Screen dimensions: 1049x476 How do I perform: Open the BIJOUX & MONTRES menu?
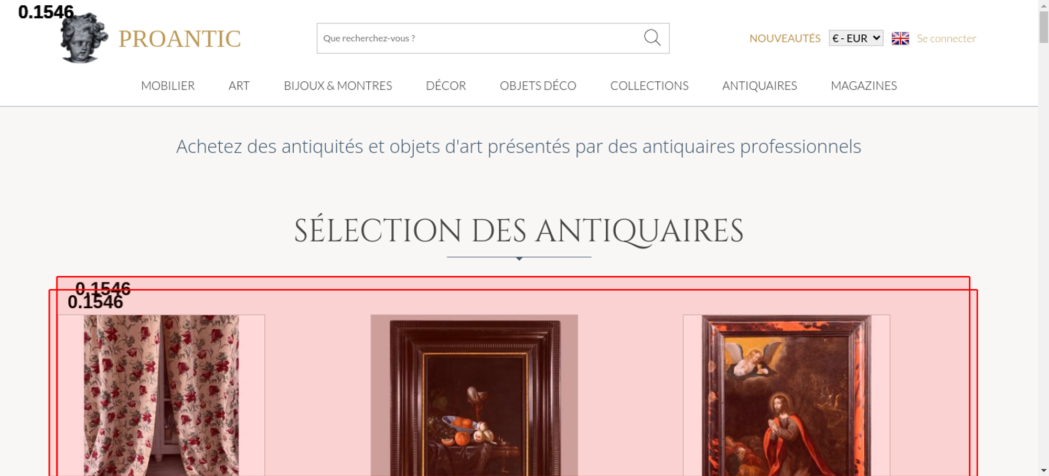(338, 85)
